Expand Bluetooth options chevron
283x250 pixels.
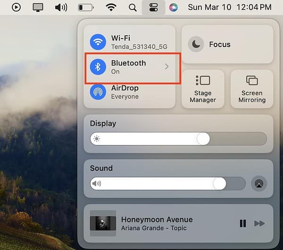tap(167, 66)
